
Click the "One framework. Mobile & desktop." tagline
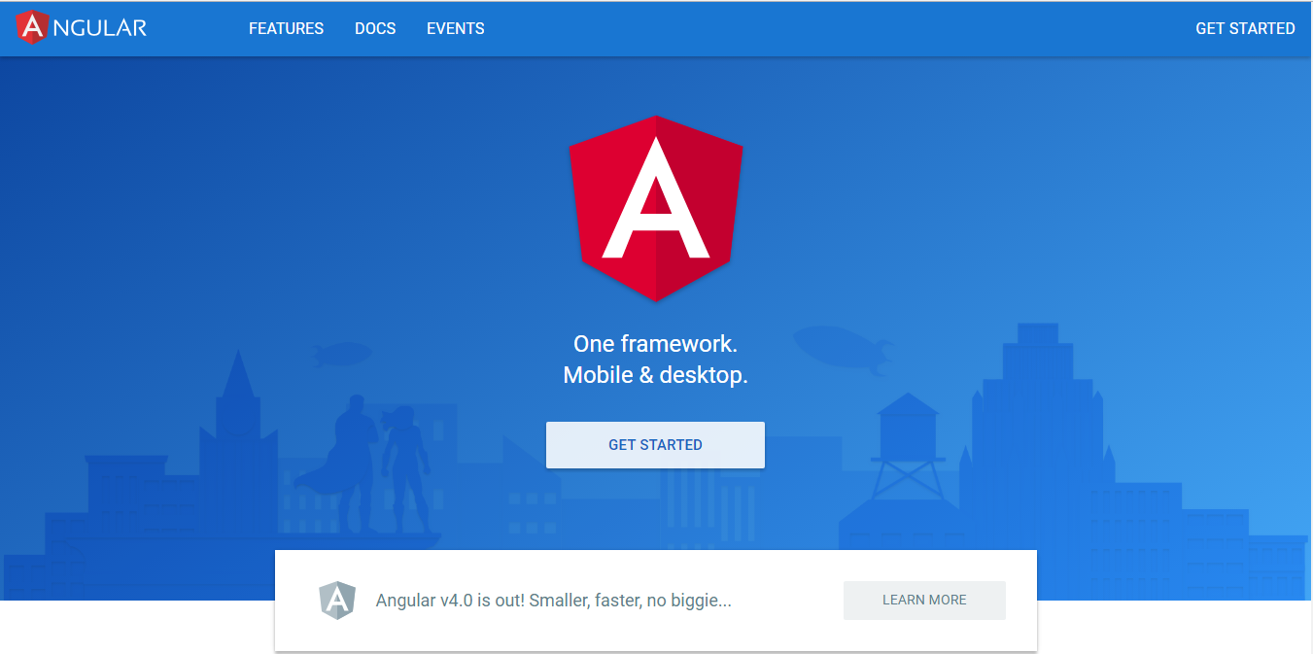pos(655,359)
